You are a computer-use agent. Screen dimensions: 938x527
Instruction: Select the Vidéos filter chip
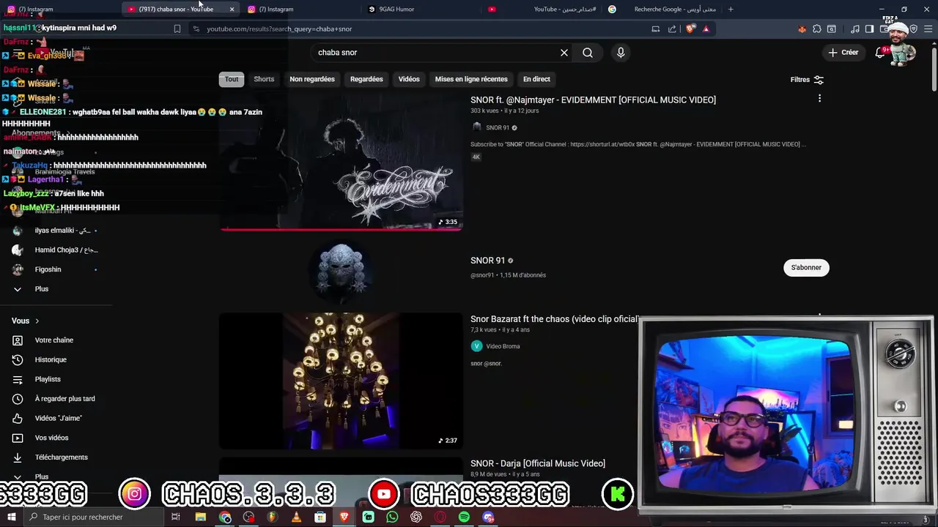tap(409, 79)
